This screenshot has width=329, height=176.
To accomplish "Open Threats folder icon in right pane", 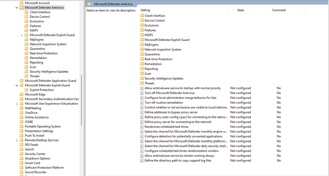I will 142,83.
